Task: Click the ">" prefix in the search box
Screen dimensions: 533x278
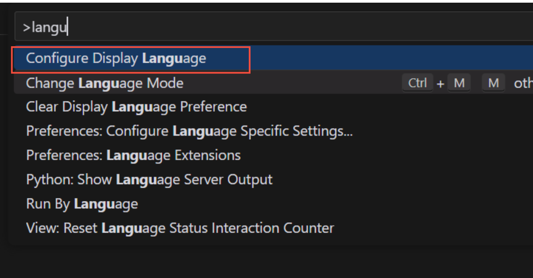Action: point(26,28)
